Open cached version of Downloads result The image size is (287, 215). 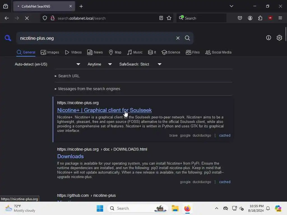click(224, 182)
